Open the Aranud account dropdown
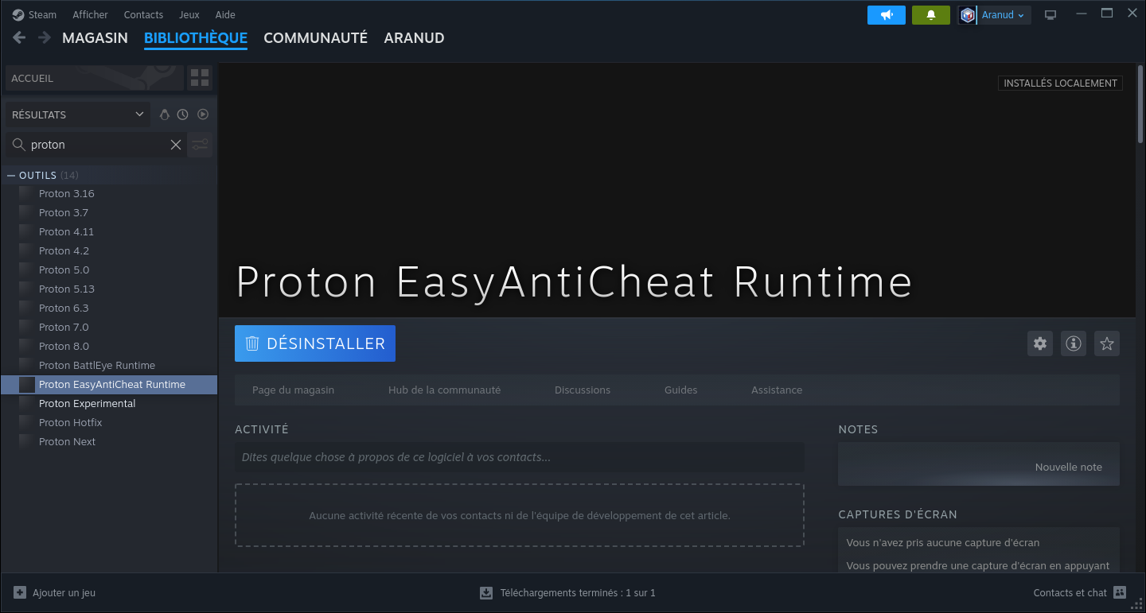 click(1003, 15)
